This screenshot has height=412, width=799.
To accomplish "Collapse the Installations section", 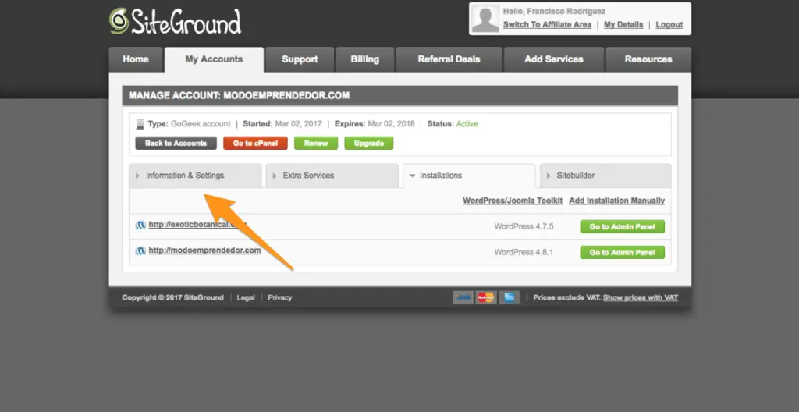I will coord(469,176).
